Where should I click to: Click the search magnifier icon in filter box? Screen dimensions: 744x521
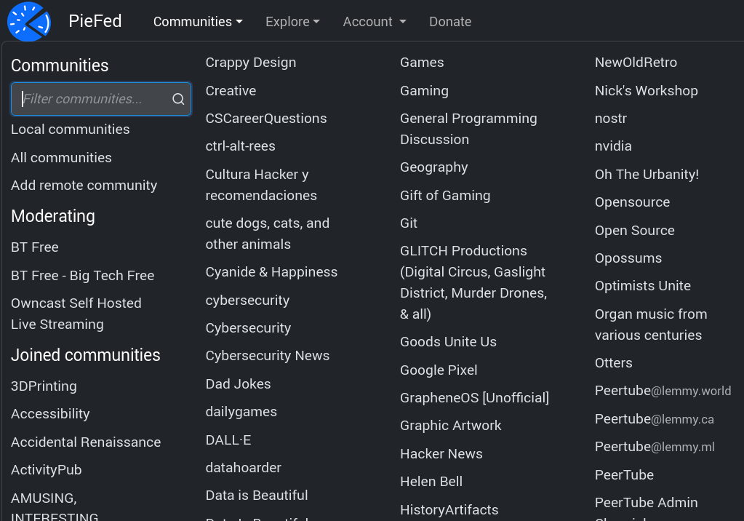coord(178,99)
